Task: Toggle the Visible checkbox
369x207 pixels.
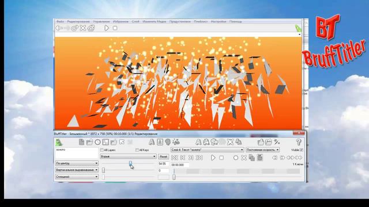Action: pyautogui.click(x=302, y=149)
